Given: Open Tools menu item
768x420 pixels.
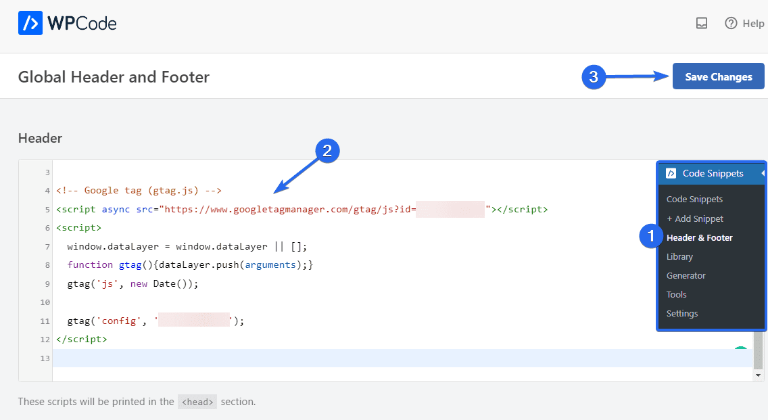Looking at the screenshot, I should click(677, 294).
